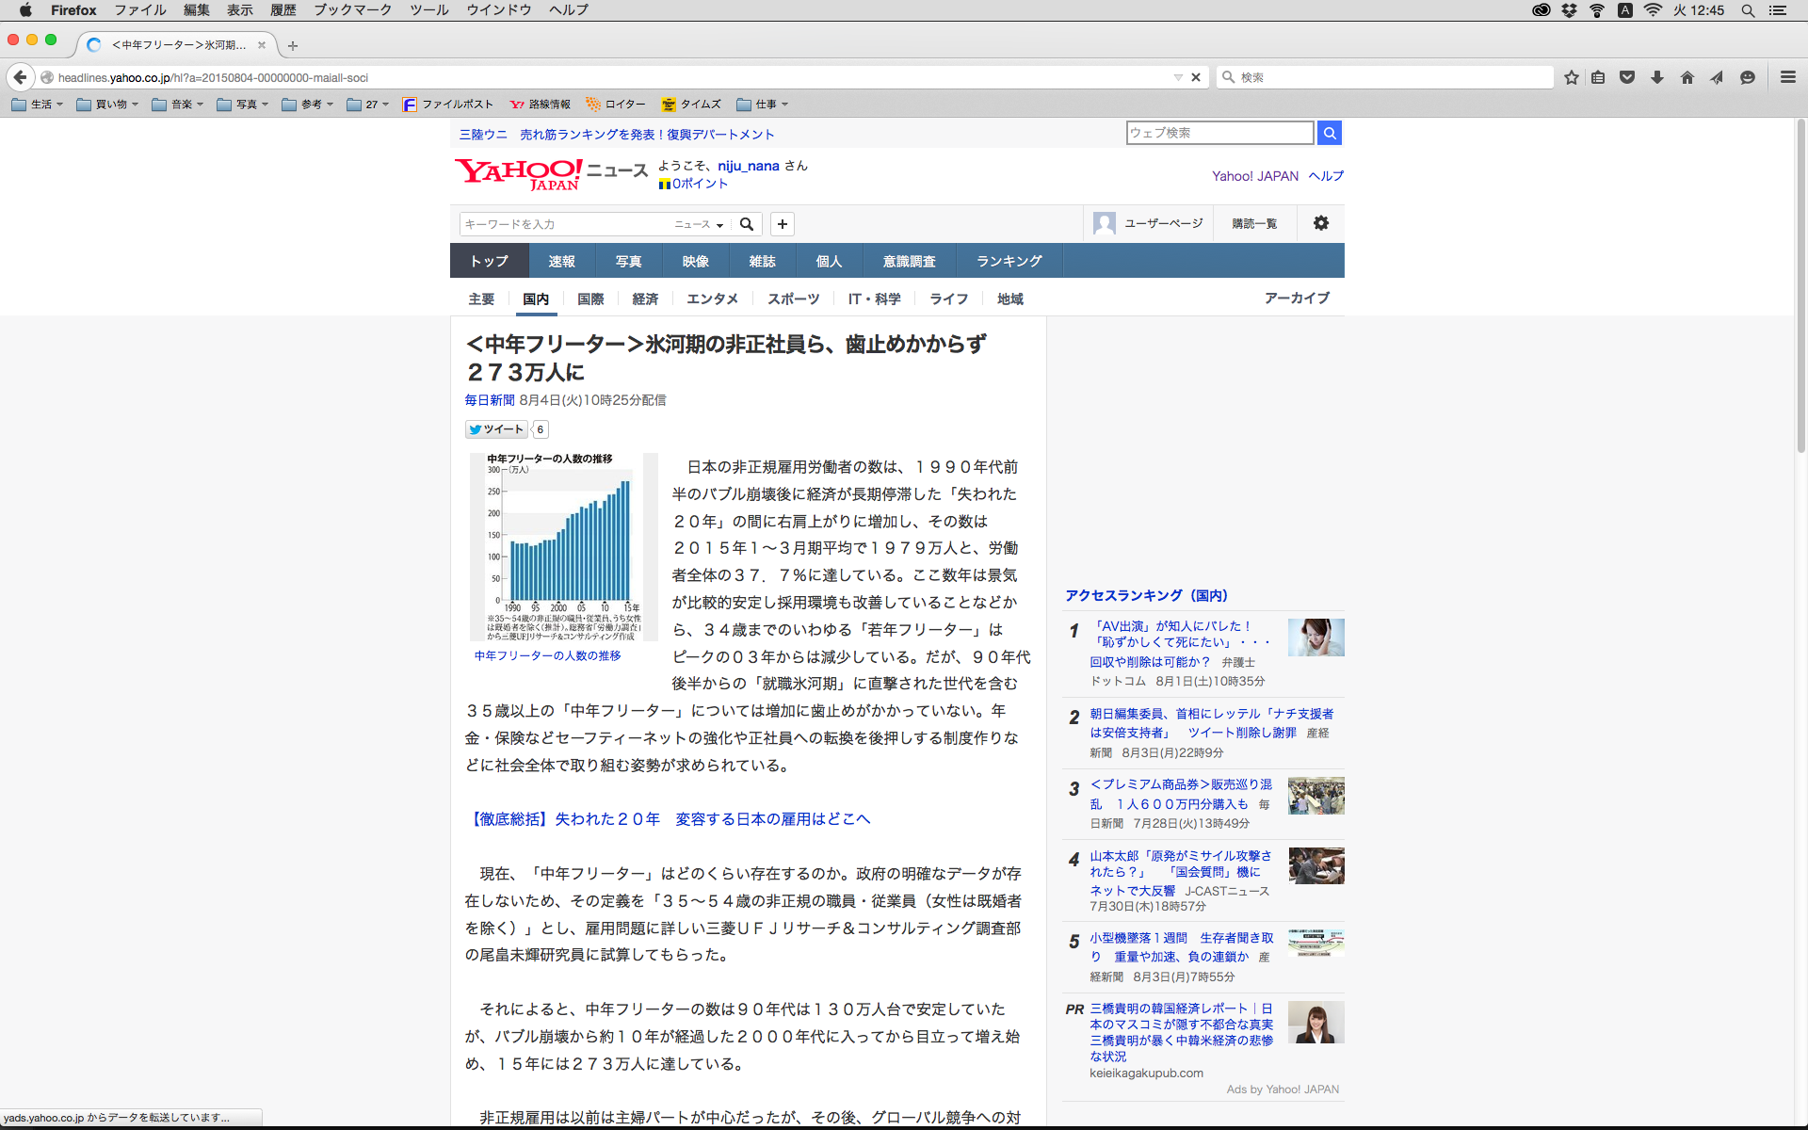
Task: Click the Firefox back arrow button
Action: tap(20, 77)
